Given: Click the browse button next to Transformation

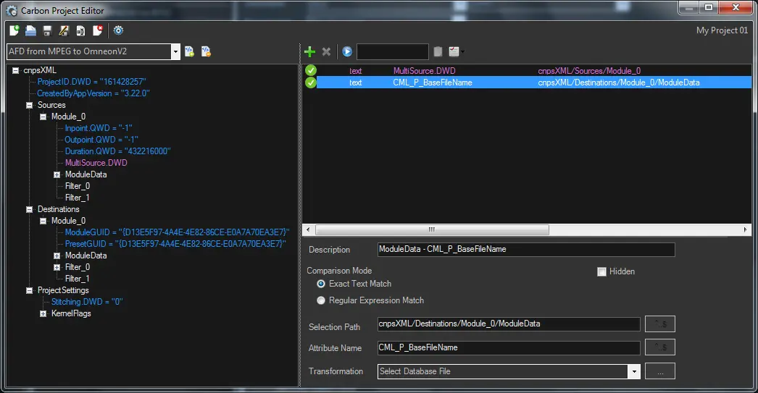Looking at the screenshot, I should (660, 371).
